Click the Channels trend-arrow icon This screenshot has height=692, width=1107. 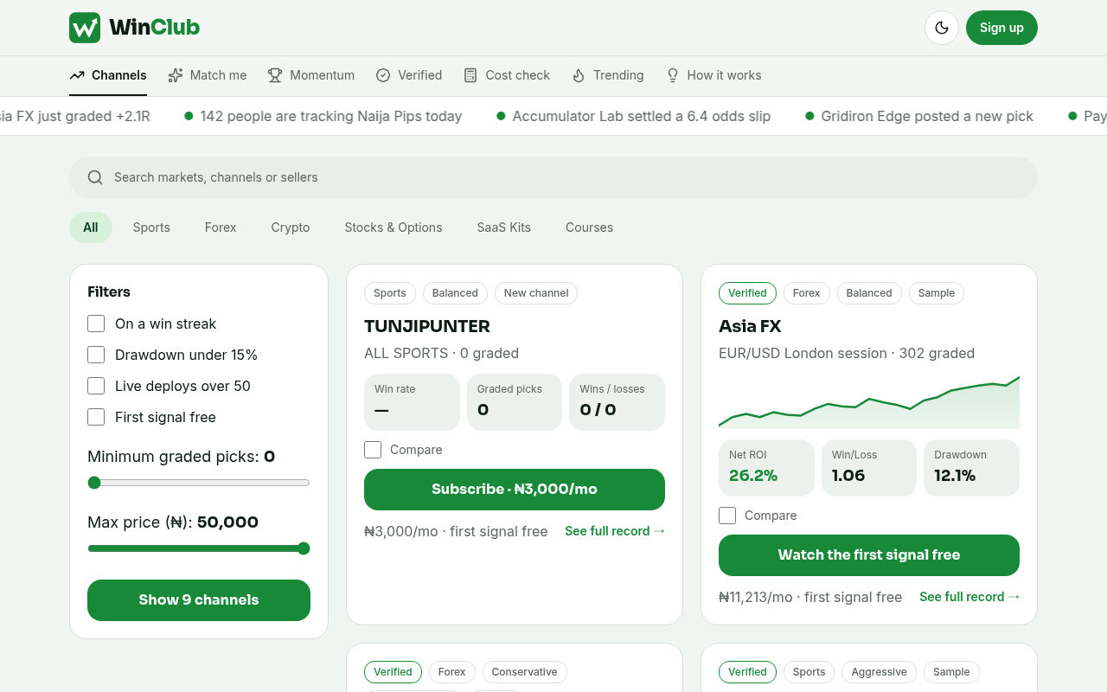click(x=77, y=75)
